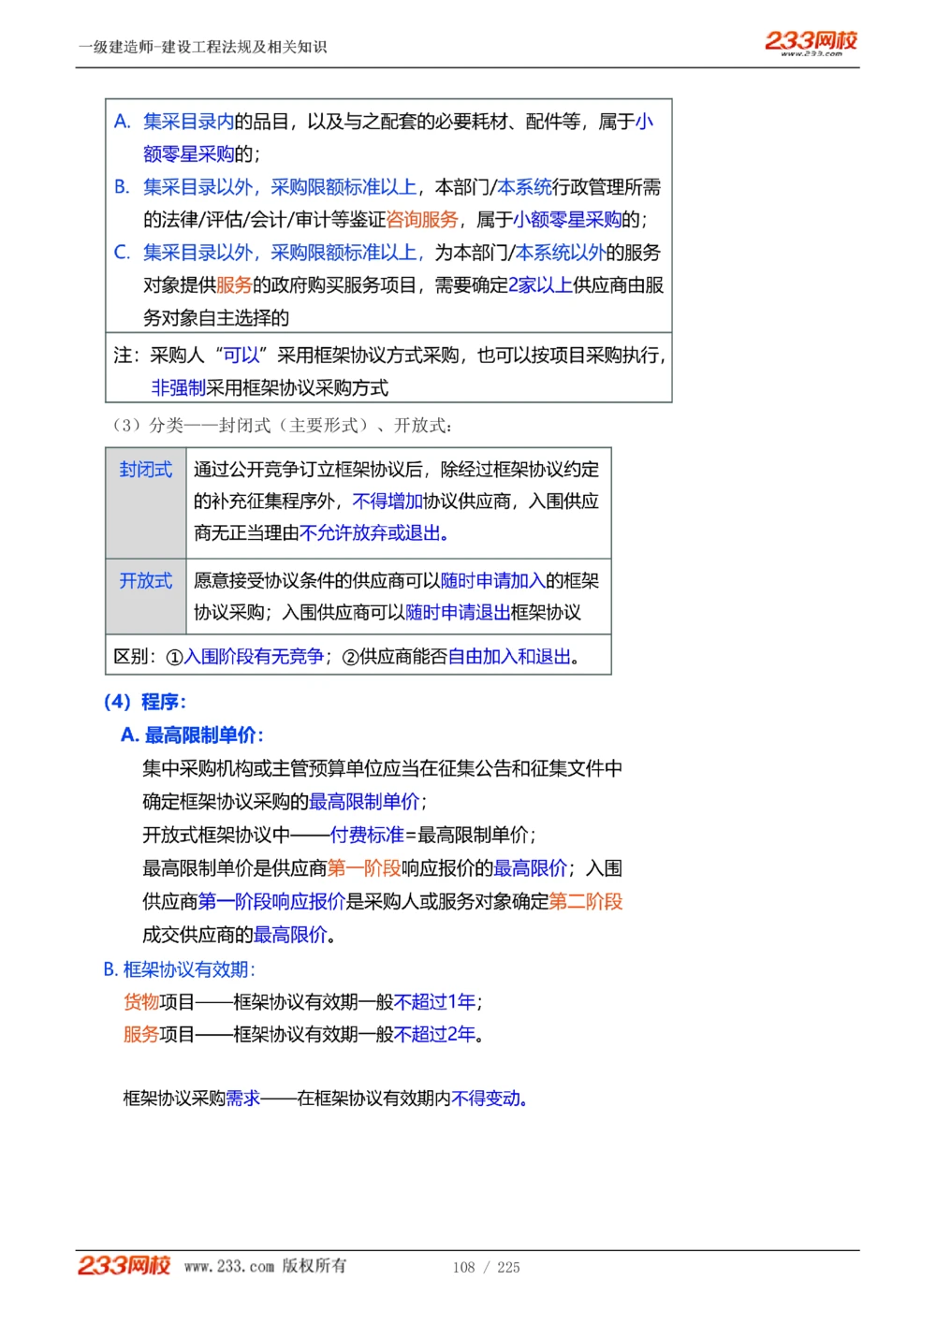Viewport: 936px width, 1324px height.
Task: Click the orange 咨询服务 highlighted text in option B
Action: pos(424,220)
